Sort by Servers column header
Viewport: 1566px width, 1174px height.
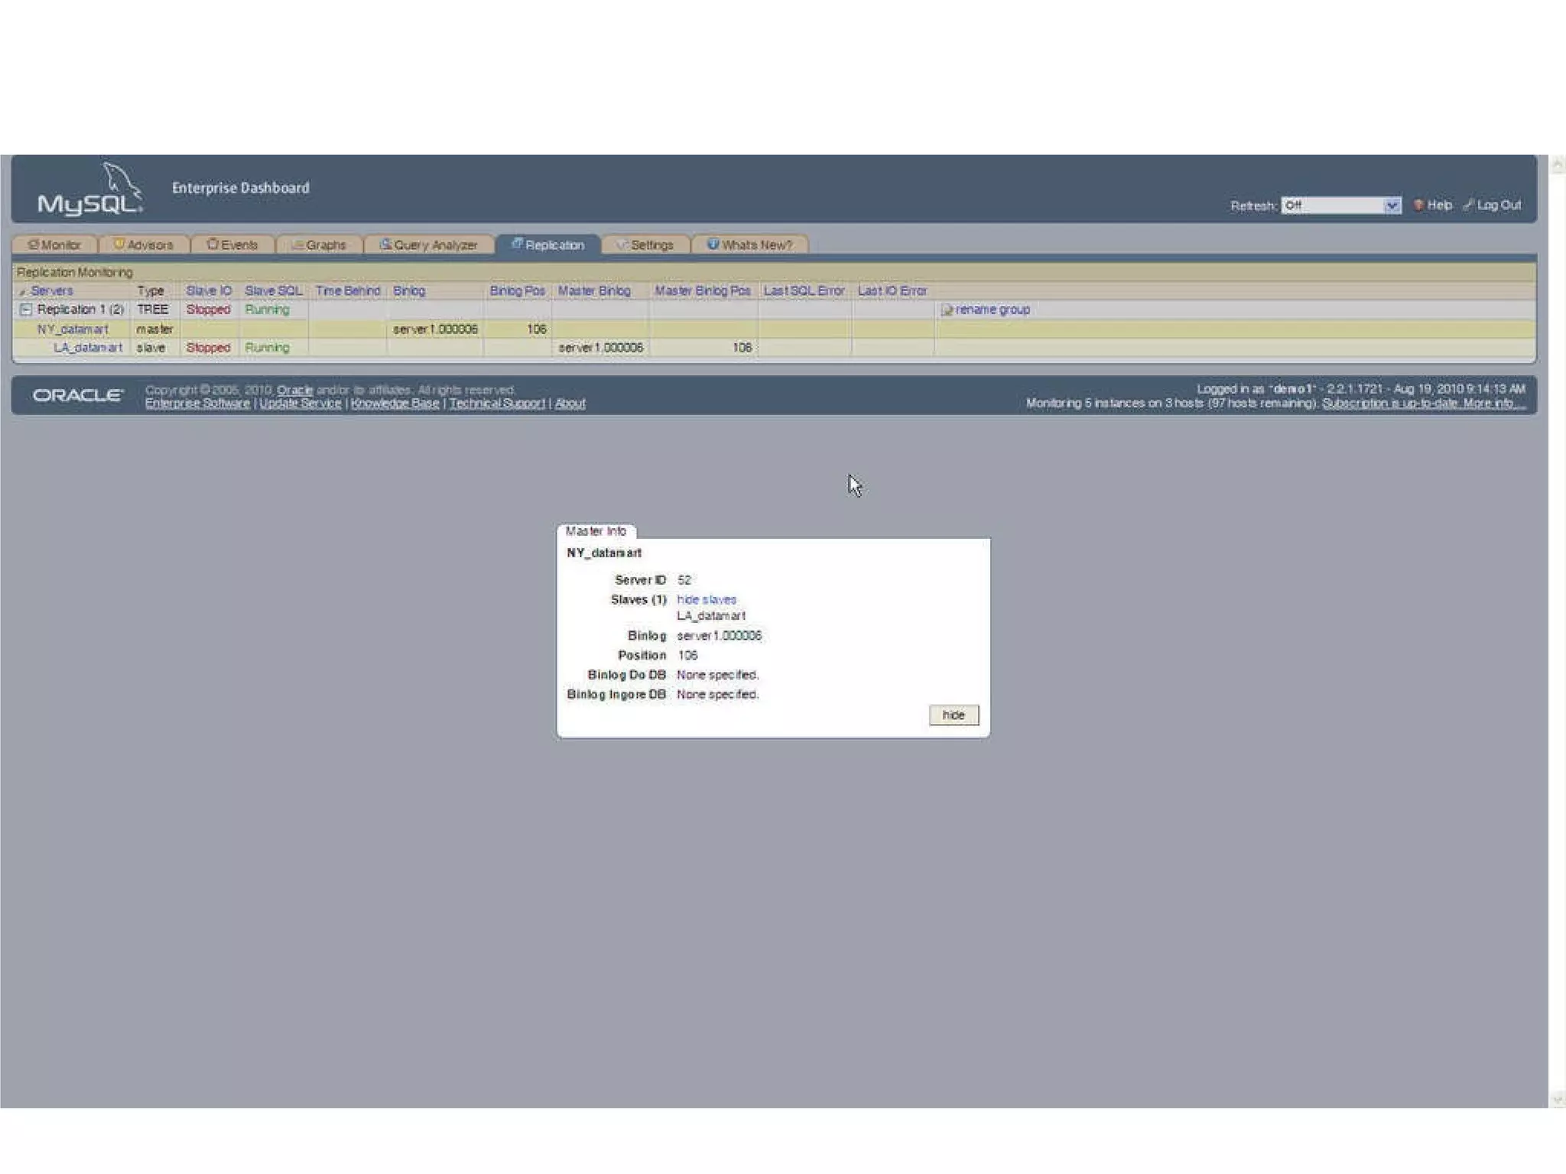click(52, 290)
